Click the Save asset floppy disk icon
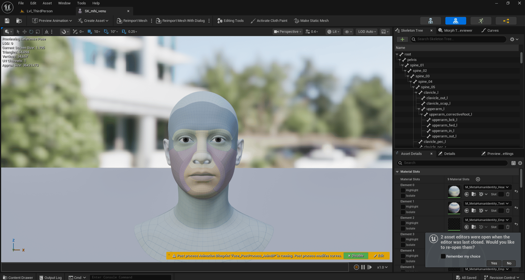Viewport: 525px width, 280px height. pyautogui.click(x=7, y=21)
